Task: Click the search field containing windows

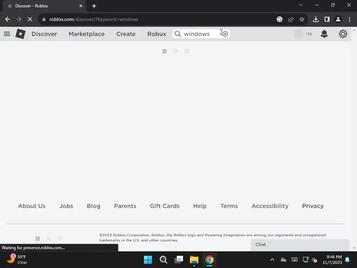Action: click(201, 34)
